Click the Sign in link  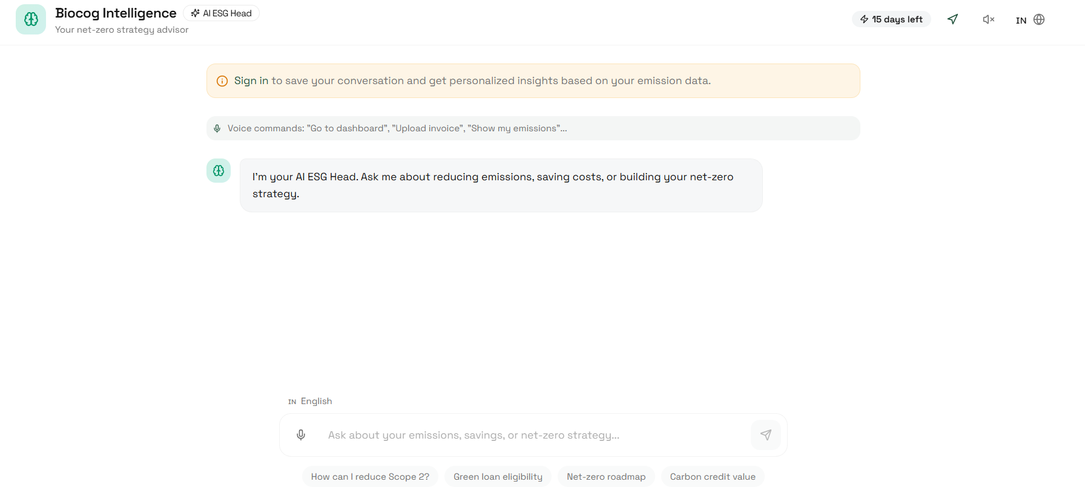point(251,80)
